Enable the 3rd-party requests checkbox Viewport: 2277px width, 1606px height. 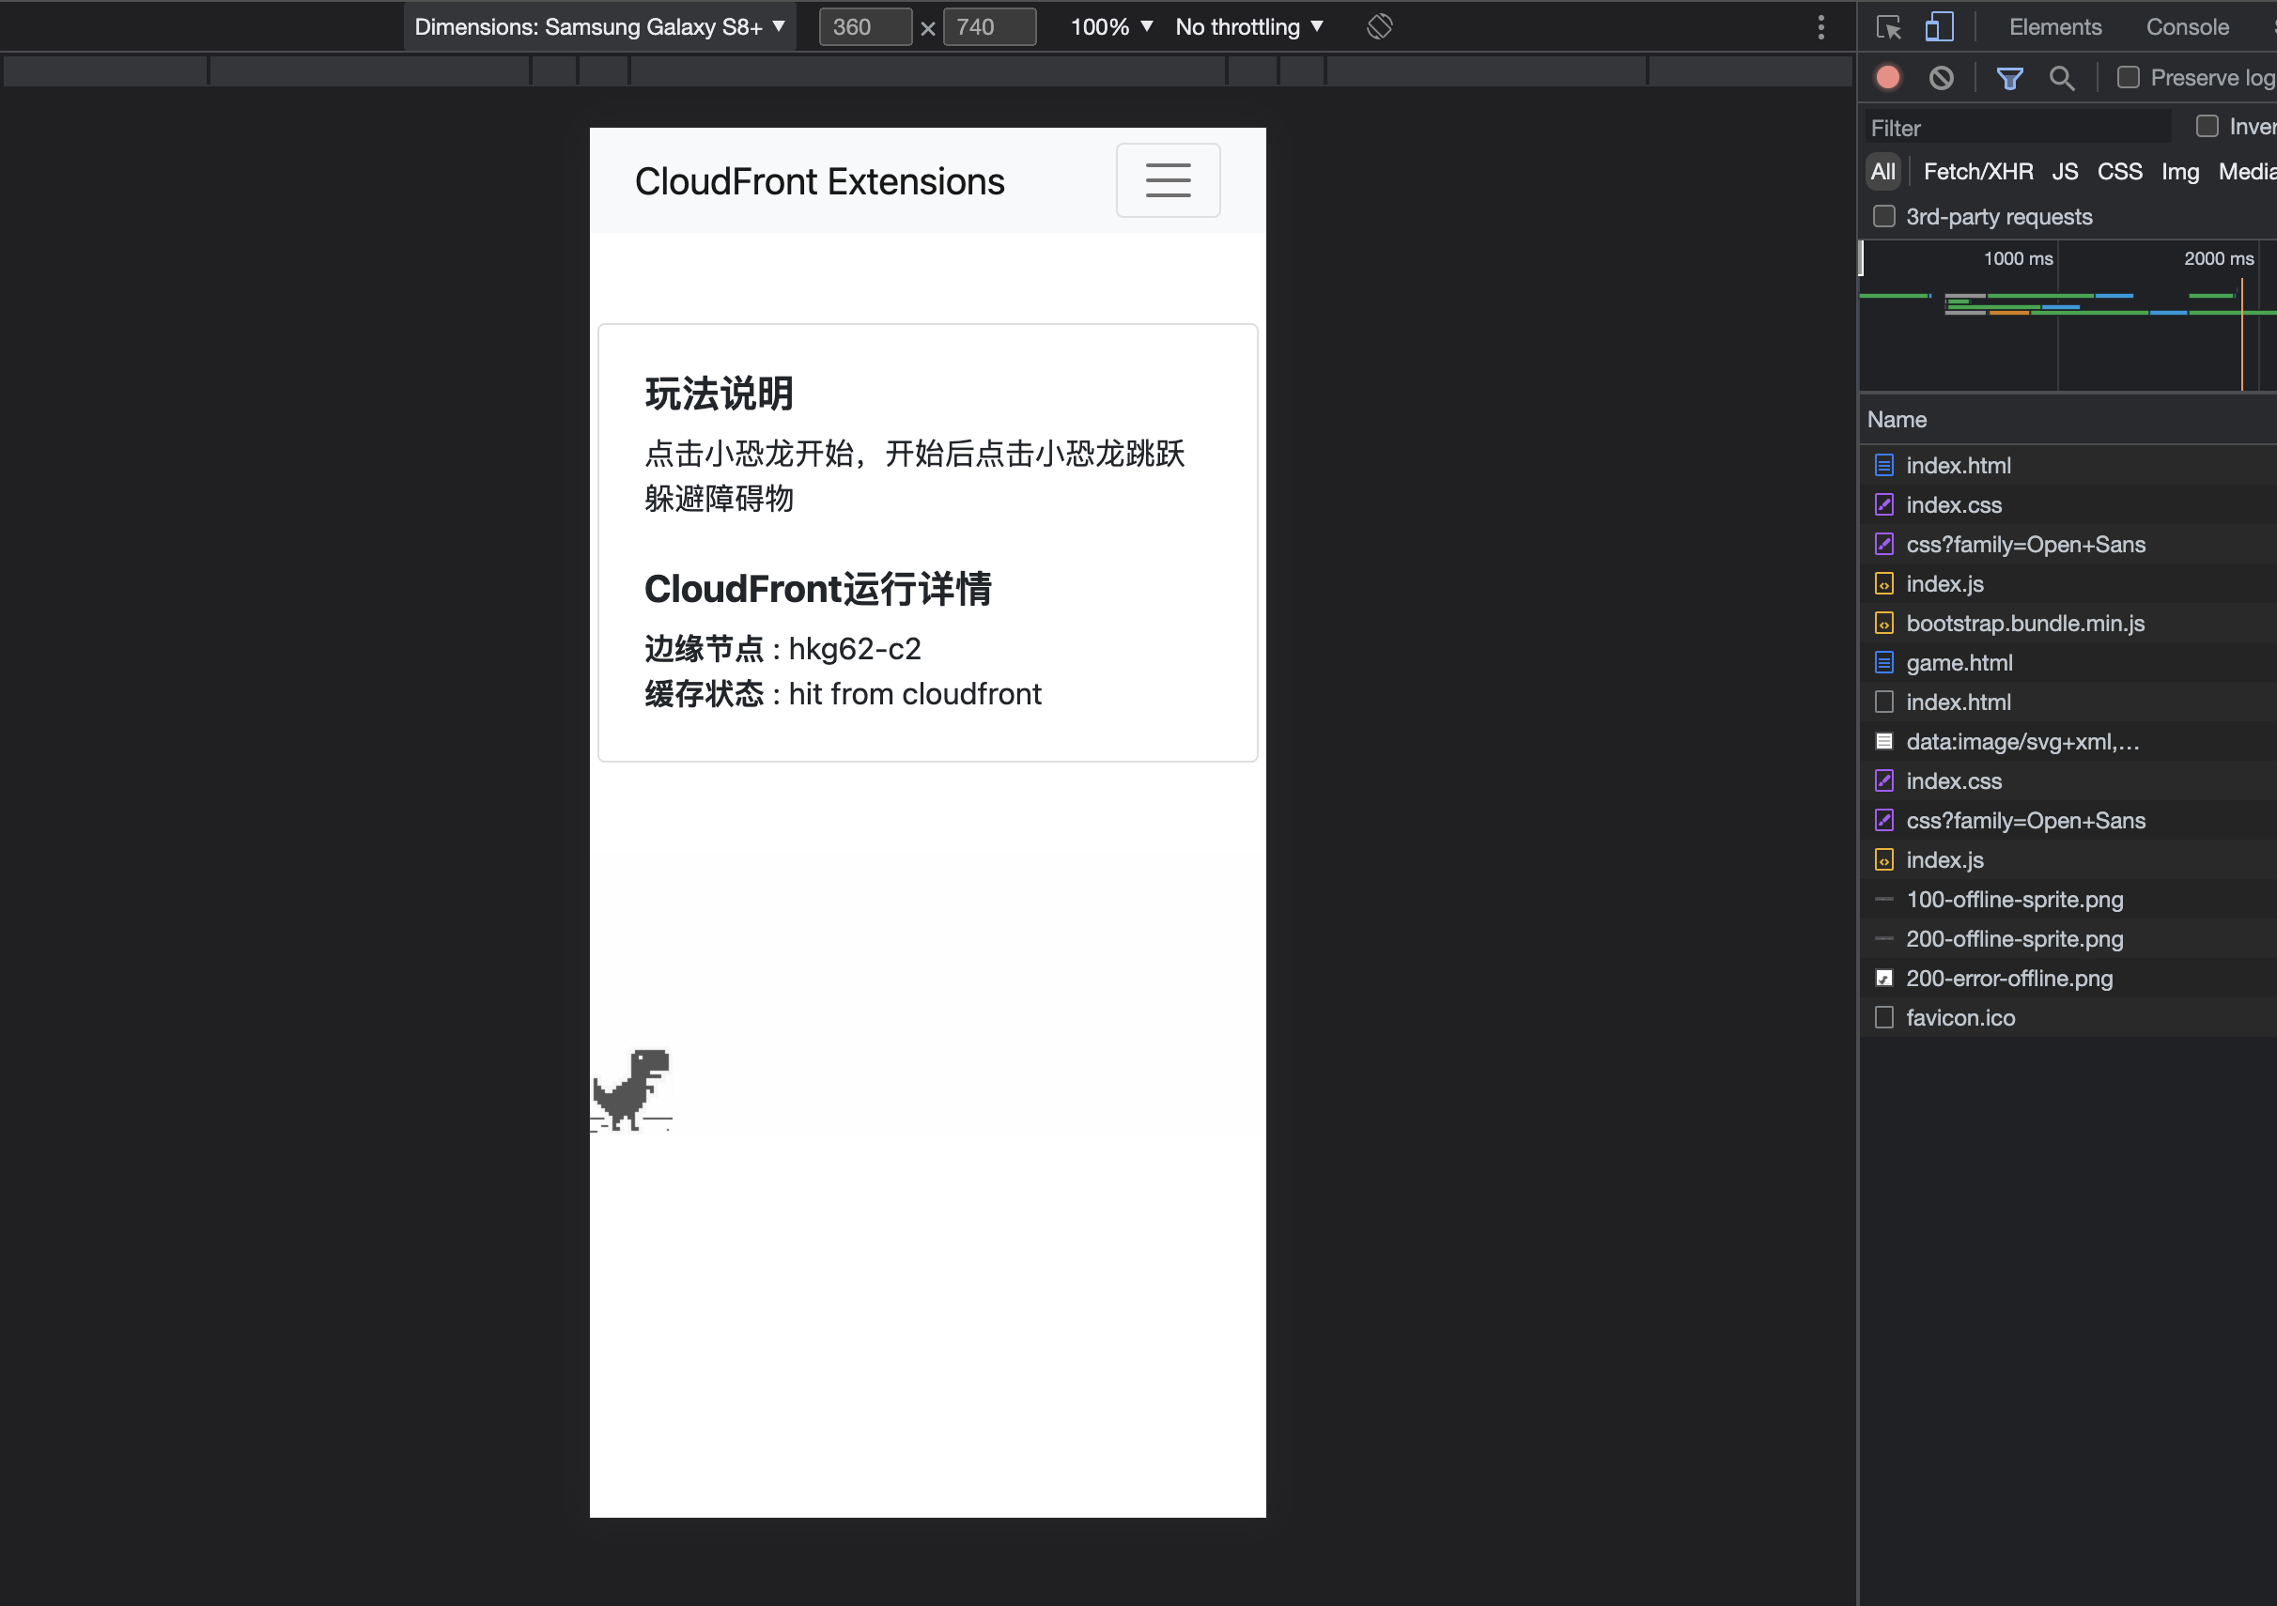(x=1883, y=216)
